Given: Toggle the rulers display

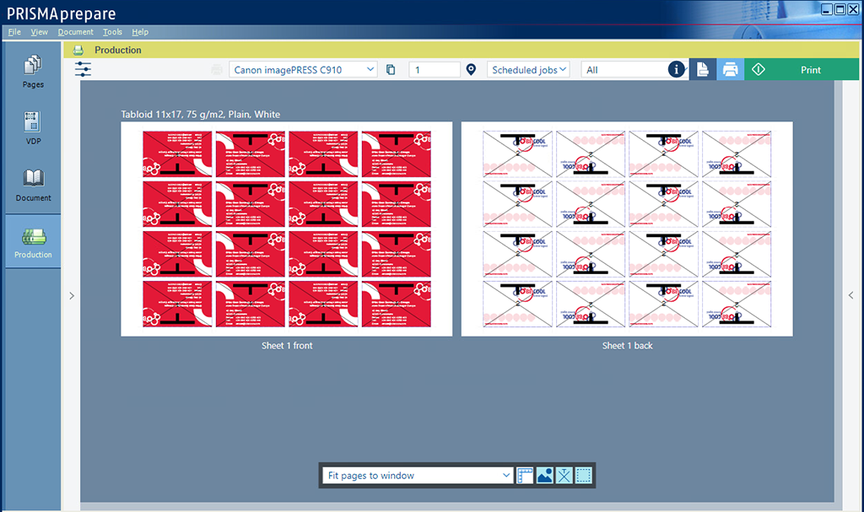Looking at the screenshot, I should (525, 475).
